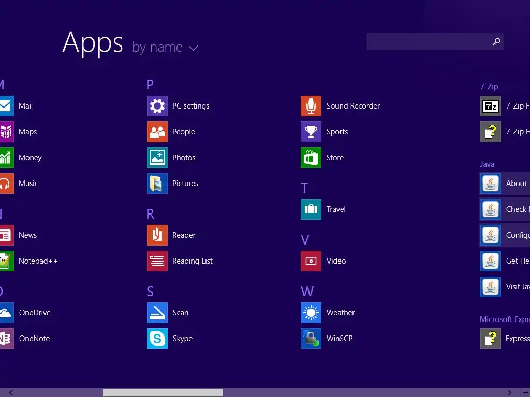Click the R letter group header
The image size is (530, 397).
[x=151, y=213]
